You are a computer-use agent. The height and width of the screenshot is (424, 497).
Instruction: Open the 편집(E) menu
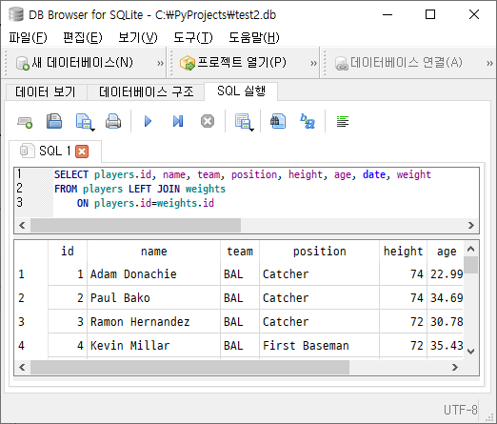83,38
